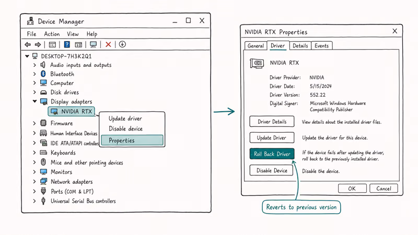Choose Properties from context menu
Screen dimensions: 418x235
point(132,140)
